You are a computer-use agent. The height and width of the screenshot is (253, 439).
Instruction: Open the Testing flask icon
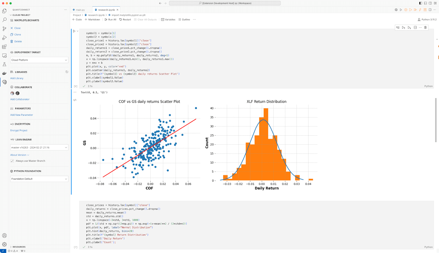(4, 64)
